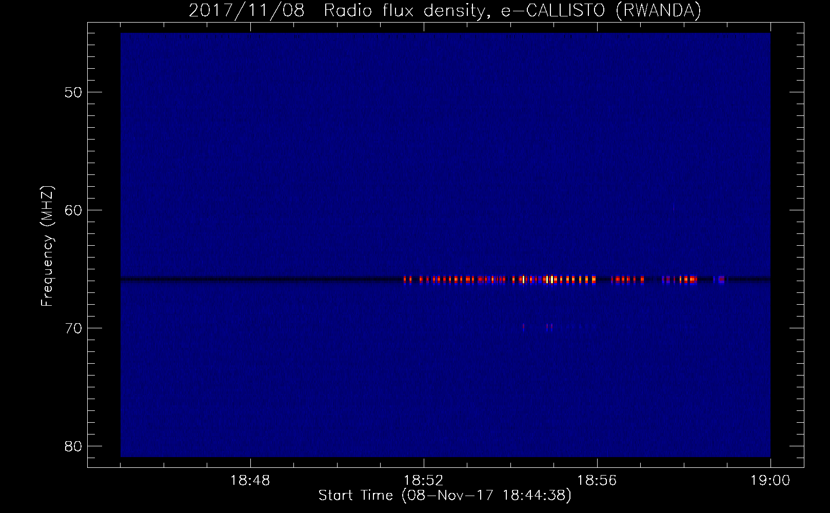
Task: Click the 18:56 time tick label
Action: [x=597, y=481]
